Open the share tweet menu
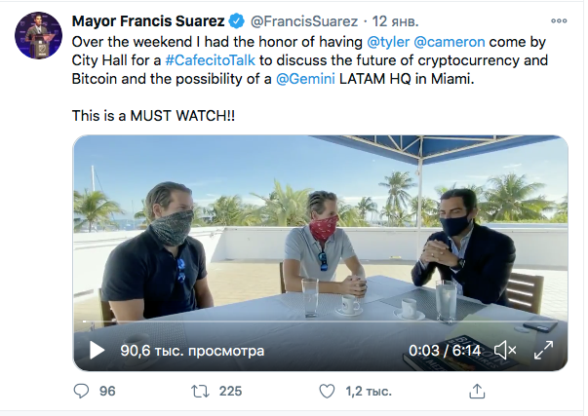The image size is (588, 416). click(477, 391)
